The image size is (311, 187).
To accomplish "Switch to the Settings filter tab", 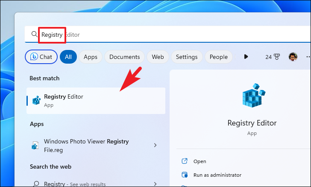I will [187, 57].
